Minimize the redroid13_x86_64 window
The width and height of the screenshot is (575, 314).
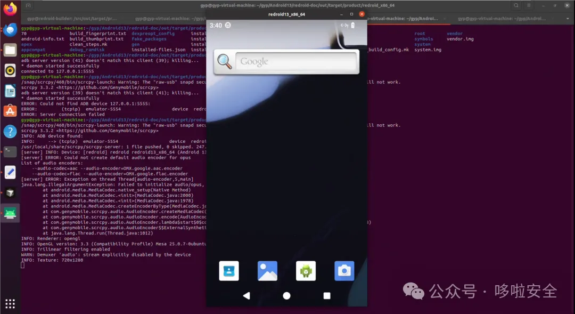click(341, 14)
